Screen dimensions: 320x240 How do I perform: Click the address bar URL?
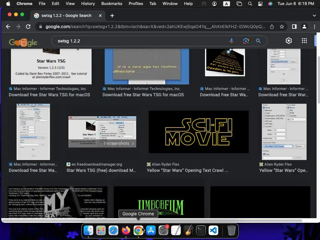click(x=155, y=27)
